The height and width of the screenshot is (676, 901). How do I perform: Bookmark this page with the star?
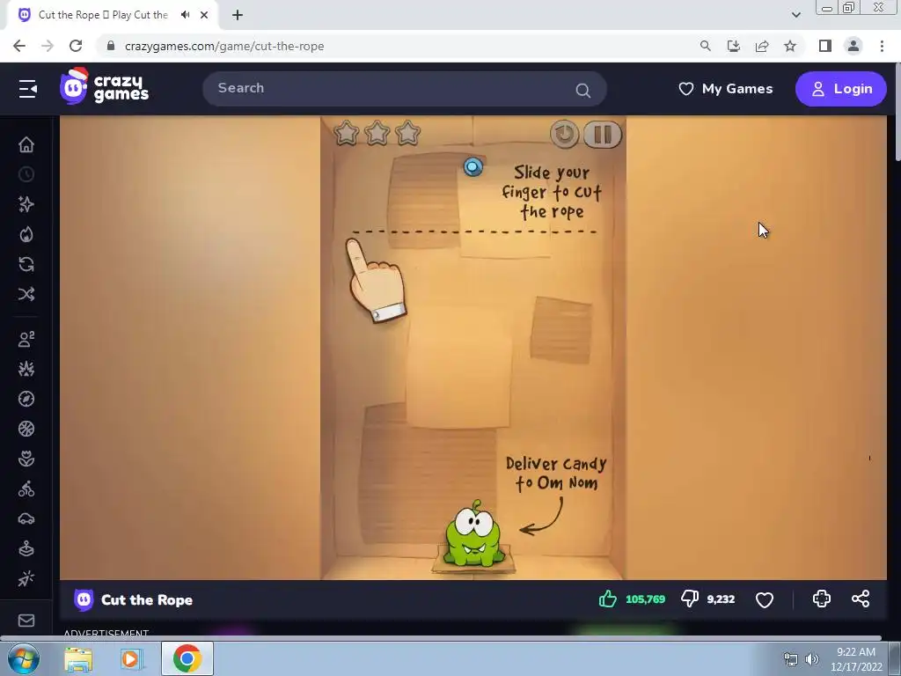coord(790,46)
